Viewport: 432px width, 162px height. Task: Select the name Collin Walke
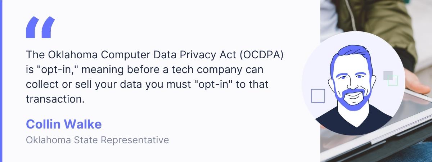64,125
